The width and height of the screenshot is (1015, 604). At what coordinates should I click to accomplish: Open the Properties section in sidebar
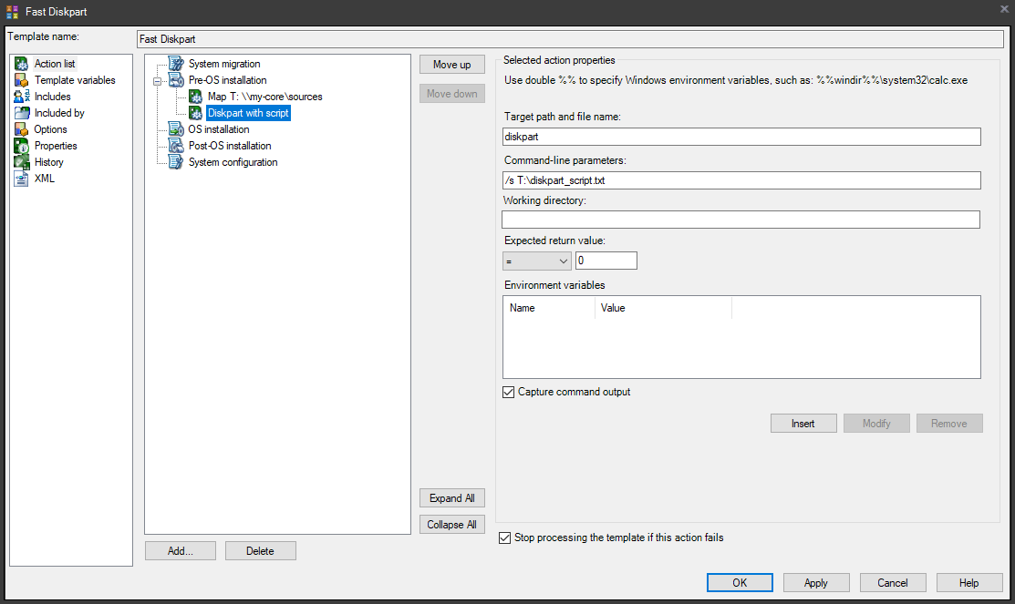click(x=56, y=146)
